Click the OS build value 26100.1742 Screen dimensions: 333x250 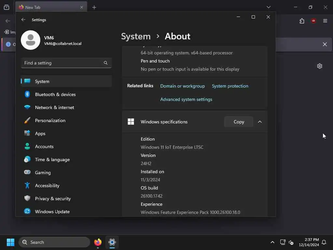click(x=152, y=196)
